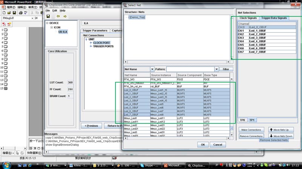This screenshot has height=169, width=302.
Task: Toggle the UNIT node in Net Connections
Action: click(86, 40)
